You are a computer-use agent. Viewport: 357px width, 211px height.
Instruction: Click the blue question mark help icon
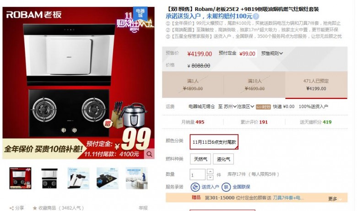click(x=256, y=16)
